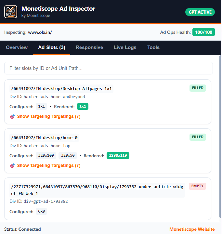
Task: Click the configured 320x50 size chip
Action: pyautogui.click(x=68, y=155)
